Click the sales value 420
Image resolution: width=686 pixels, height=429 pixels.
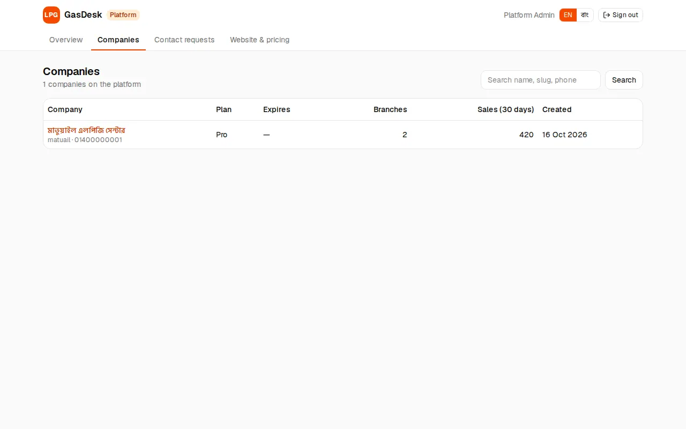pyautogui.click(x=526, y=135)
